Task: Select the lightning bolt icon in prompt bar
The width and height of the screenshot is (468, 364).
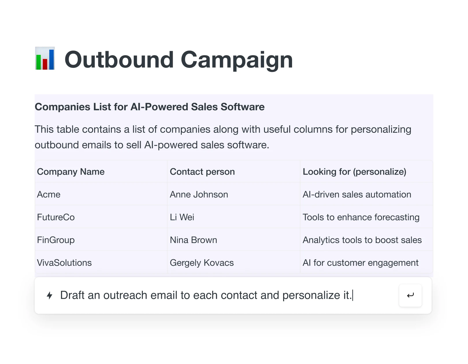Action: coord(49,295)
